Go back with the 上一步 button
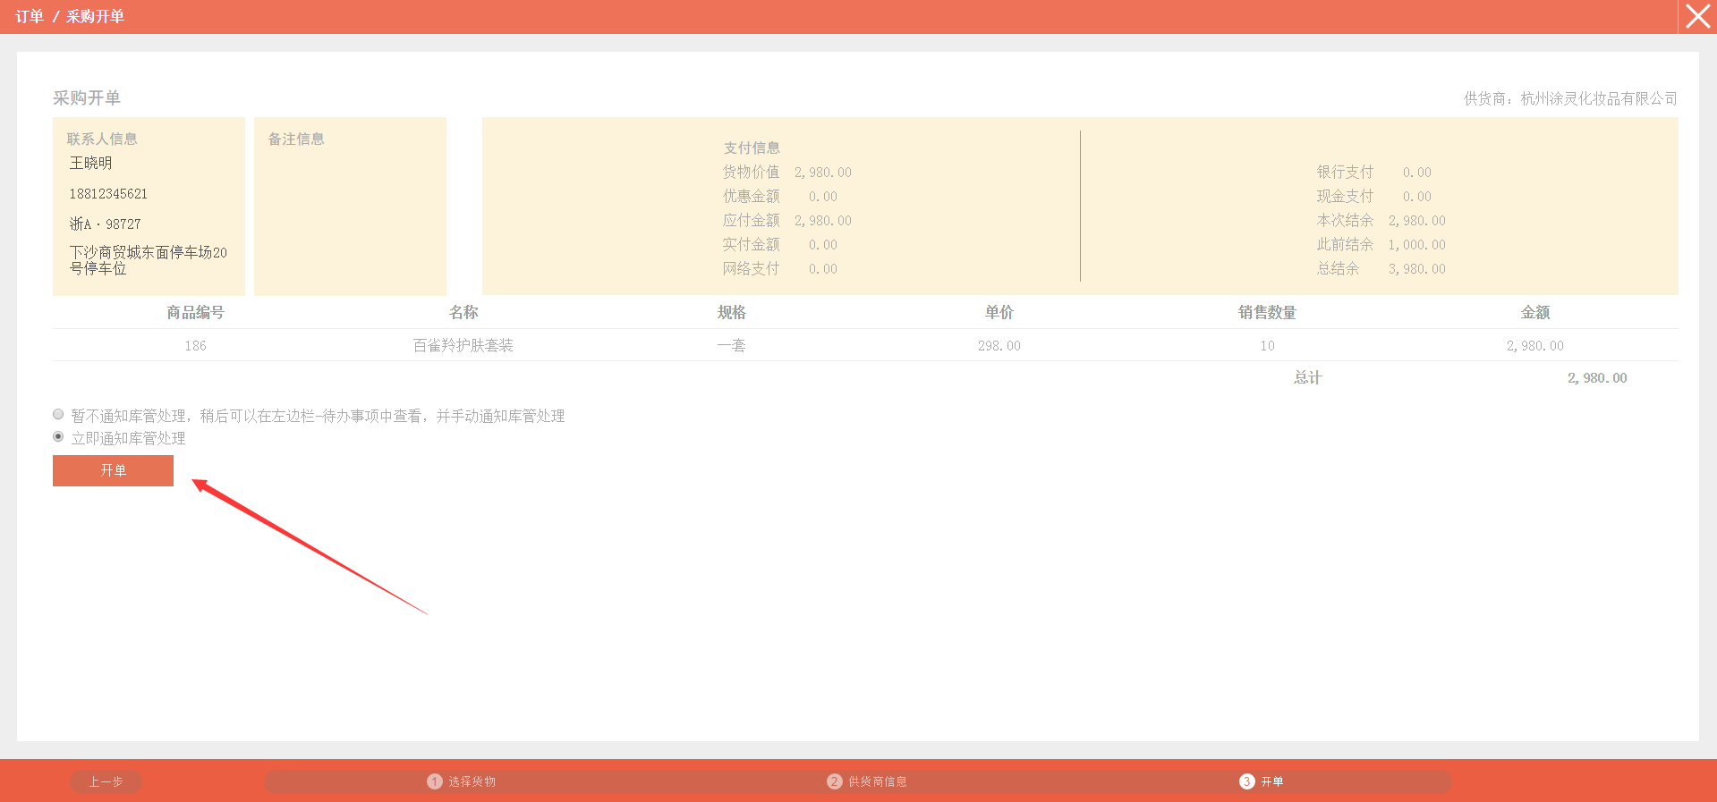 106,781
